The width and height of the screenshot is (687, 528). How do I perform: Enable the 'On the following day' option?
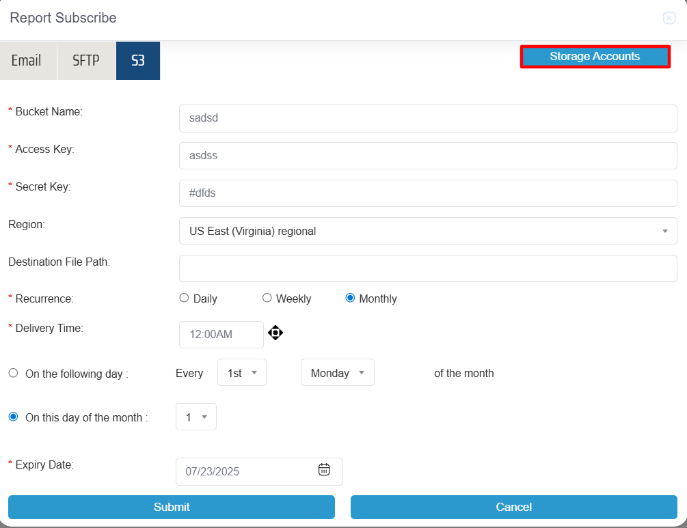pyautogui.click(x=14, y=373)
